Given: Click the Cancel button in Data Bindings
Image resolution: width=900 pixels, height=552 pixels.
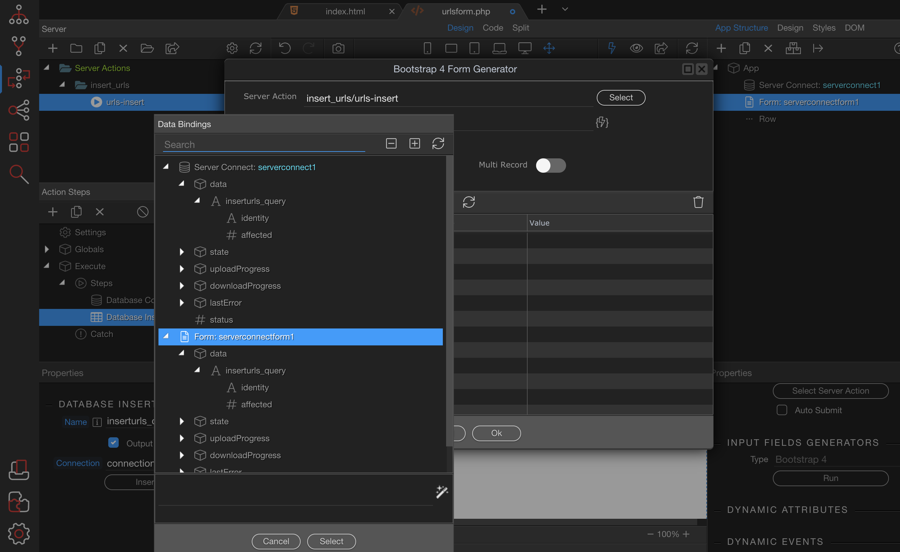Looking at the screenshot, I should 276,541.
